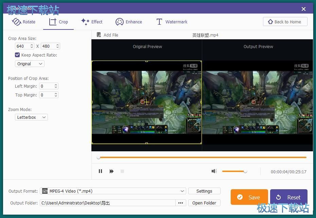The width and height of the screenshot is (316, 218).
Task: Open the Crop tab
Action: click(x=58, y=22)
